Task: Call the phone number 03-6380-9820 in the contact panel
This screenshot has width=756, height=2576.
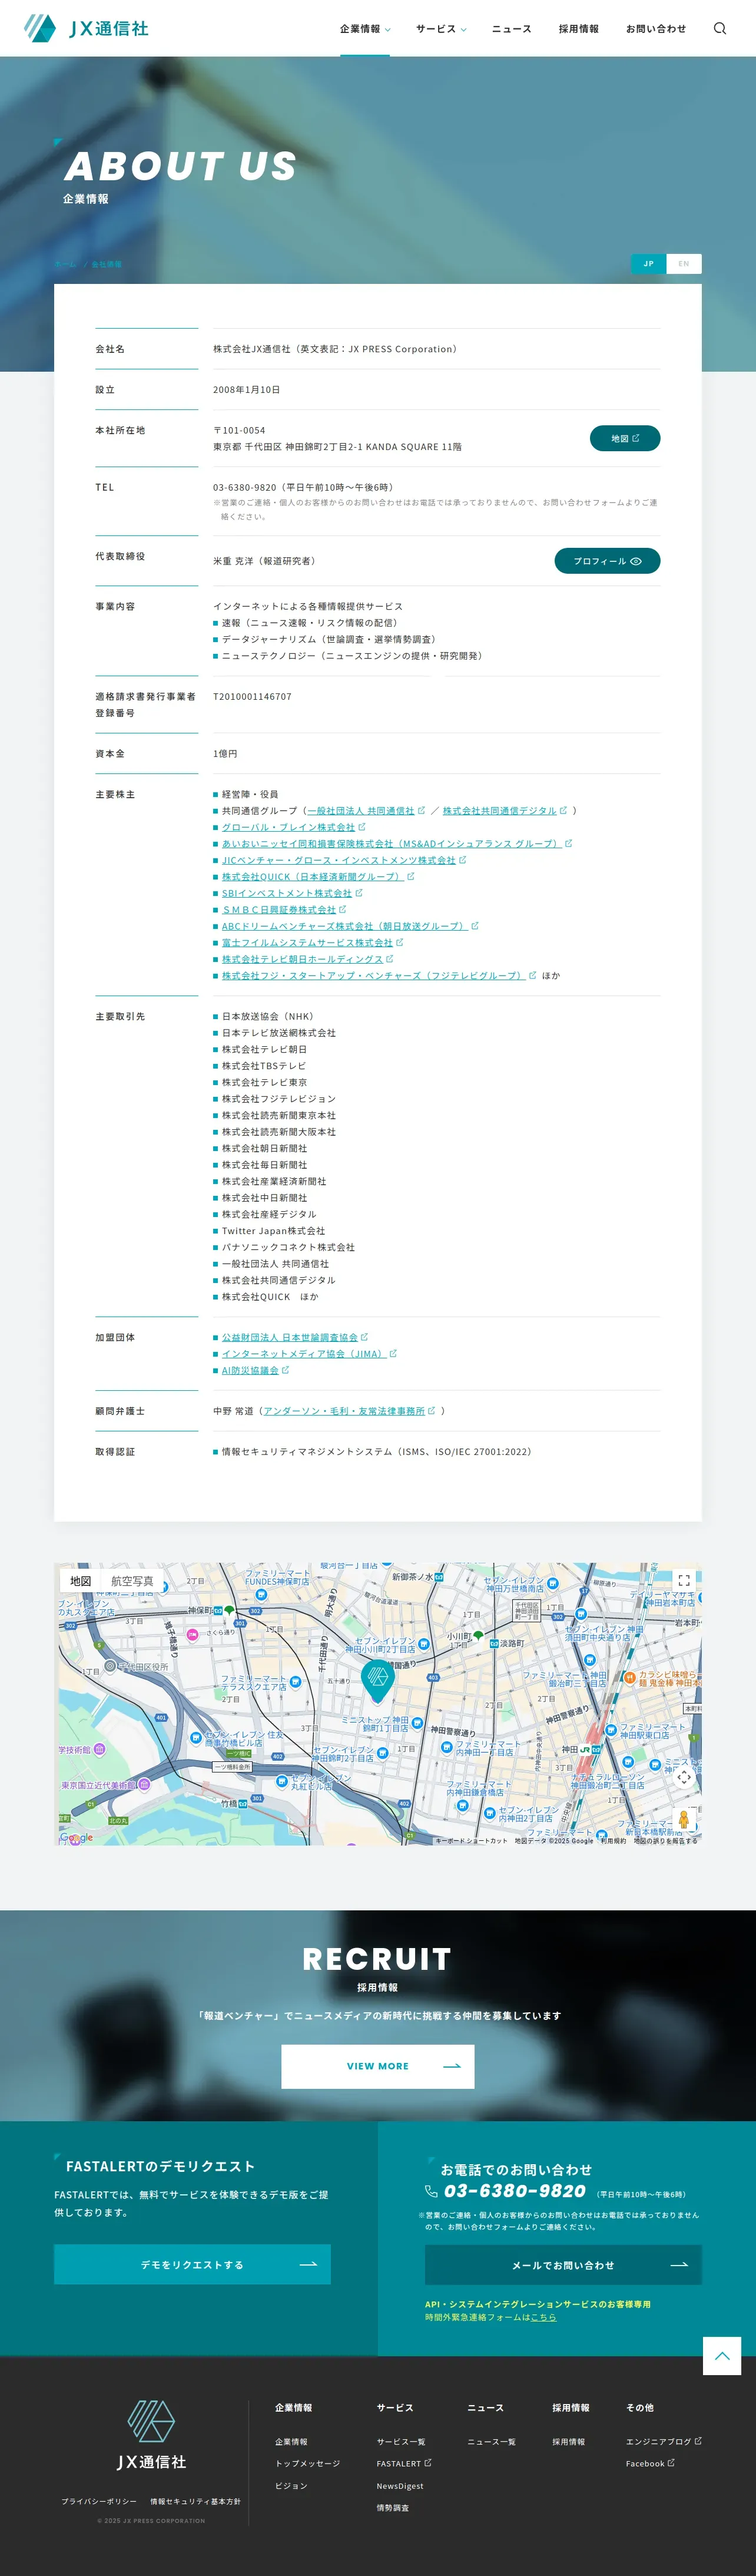Action: [x=515, y=2190]
